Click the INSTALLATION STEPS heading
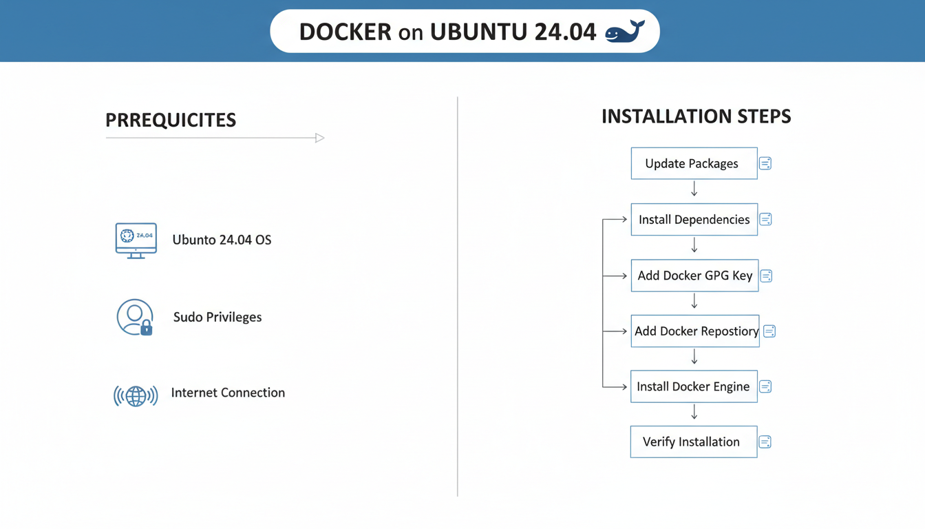Image resolution: width=925 pixels, height=529 pixels. 696,116
